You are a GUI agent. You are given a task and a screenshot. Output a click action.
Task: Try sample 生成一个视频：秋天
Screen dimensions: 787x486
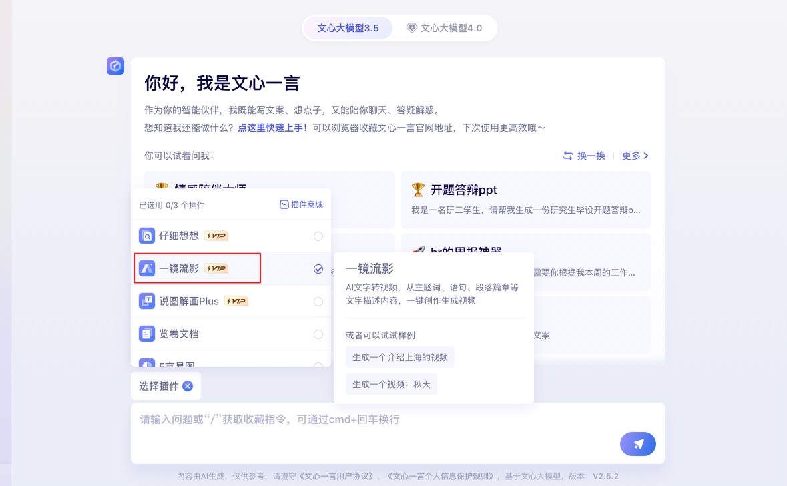tap(391, 384)
